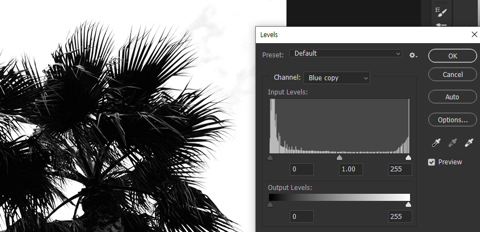Select the output white slider handle
This screenshot has height=232, width=480.
pyautogui.click(x=408, y=205)
